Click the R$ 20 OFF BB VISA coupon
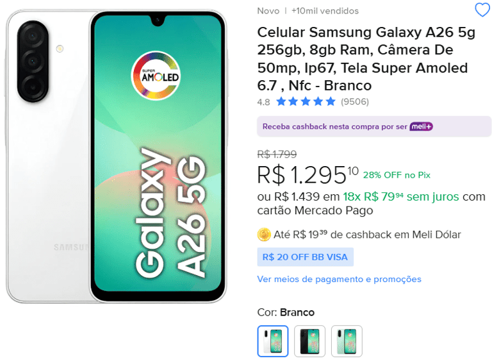The image size is (492, 361). click(x=306, y=257)
